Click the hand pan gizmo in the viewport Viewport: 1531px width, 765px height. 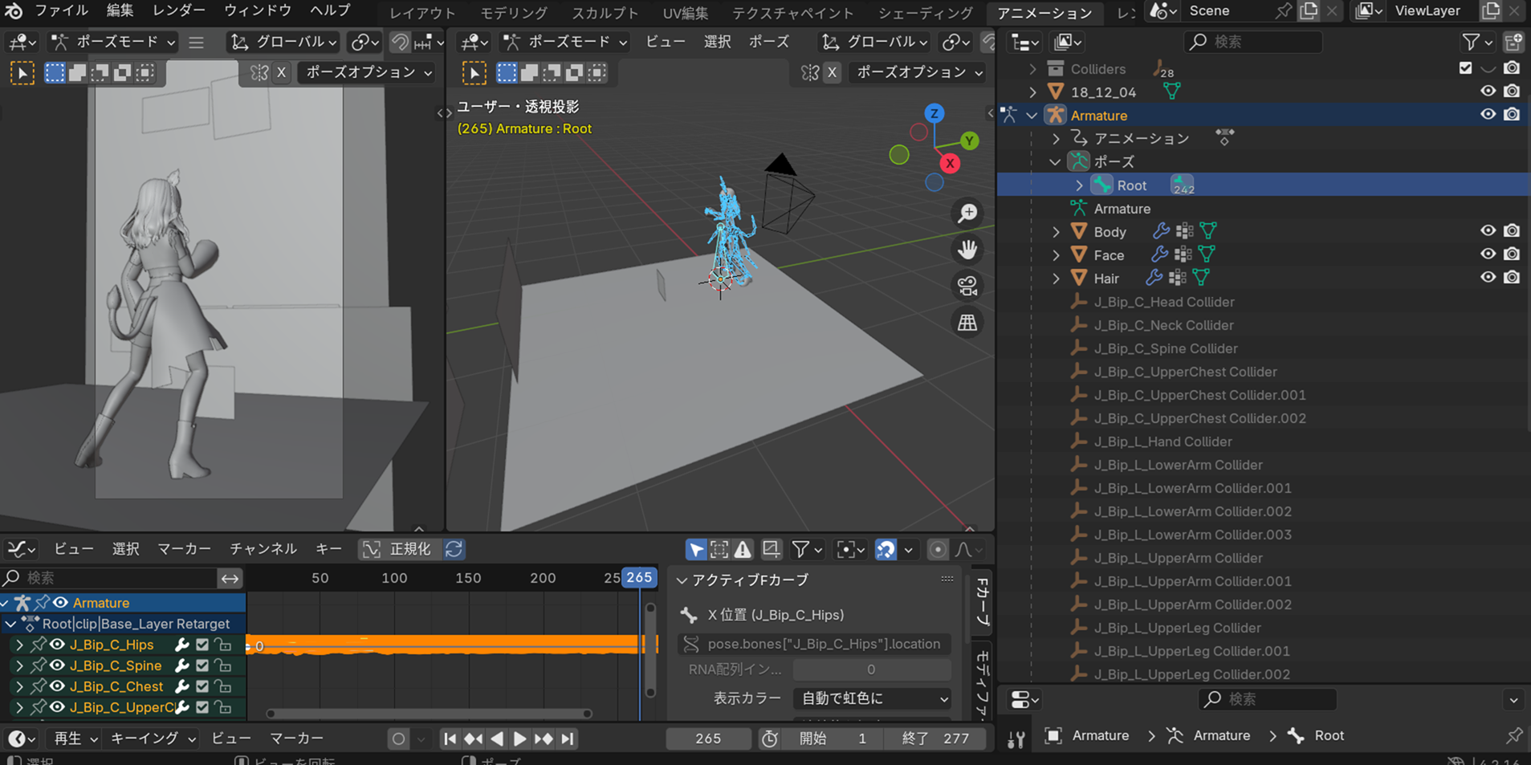click(x=967, y=250)
